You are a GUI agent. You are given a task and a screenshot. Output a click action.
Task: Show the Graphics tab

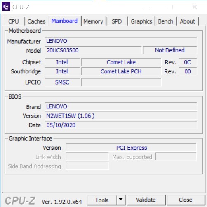click(x=141, y=21)
